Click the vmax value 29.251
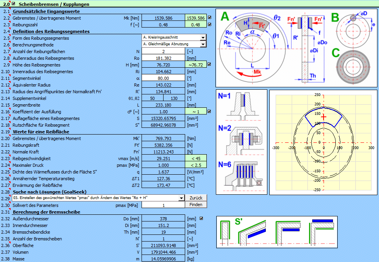Screen dimensions: 379x262 pos(164,159)
